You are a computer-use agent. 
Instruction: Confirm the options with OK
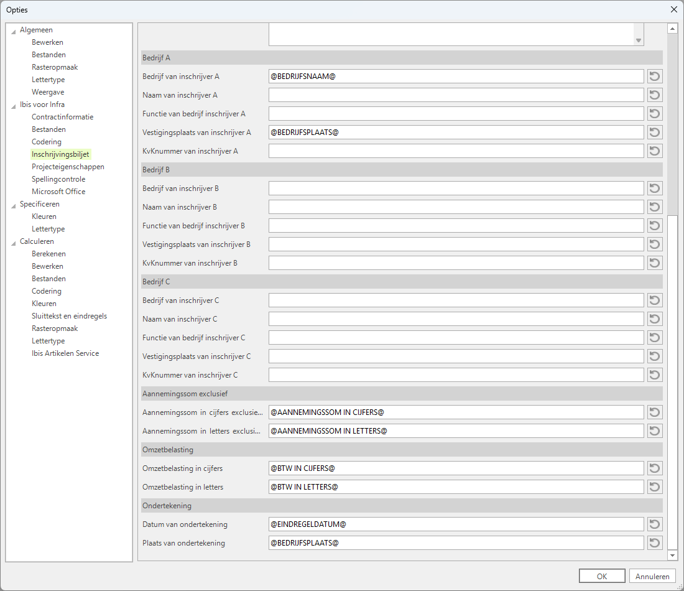pyautogui.click(x=601, y=576)
